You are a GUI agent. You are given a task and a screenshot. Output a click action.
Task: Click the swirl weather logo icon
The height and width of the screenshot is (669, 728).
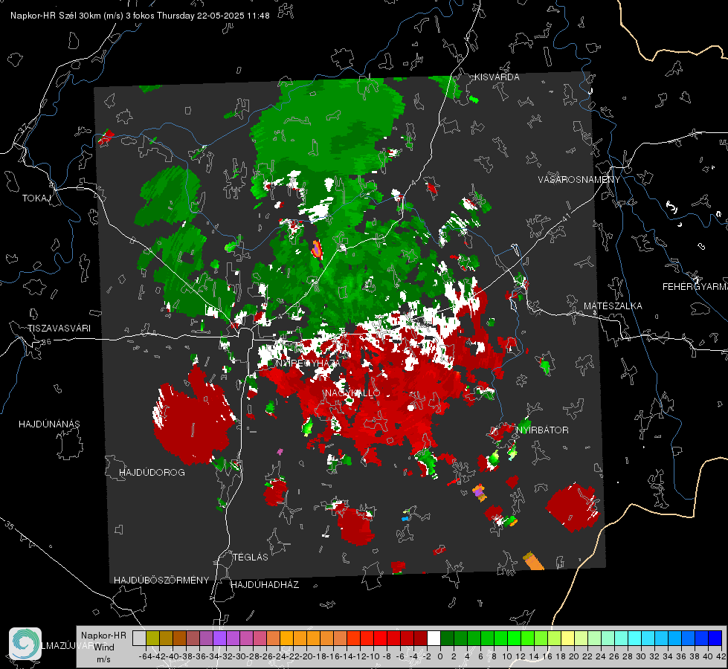pos(25,644)
